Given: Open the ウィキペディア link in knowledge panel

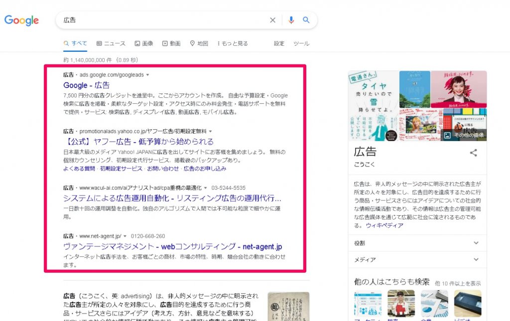Looking at the screenshot, I should point(384,225).
